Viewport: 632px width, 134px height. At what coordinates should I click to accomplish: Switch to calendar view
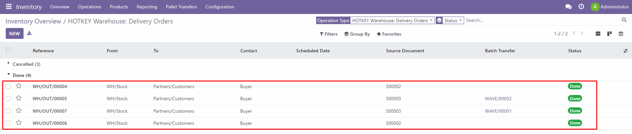click(x=621, y=34)
